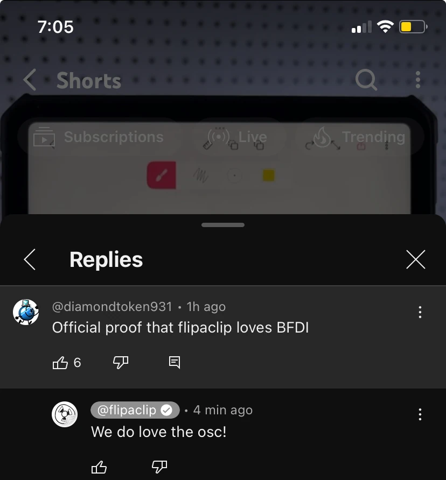Go back from the Shorts page
446x480 pixels.
point(30,80)
